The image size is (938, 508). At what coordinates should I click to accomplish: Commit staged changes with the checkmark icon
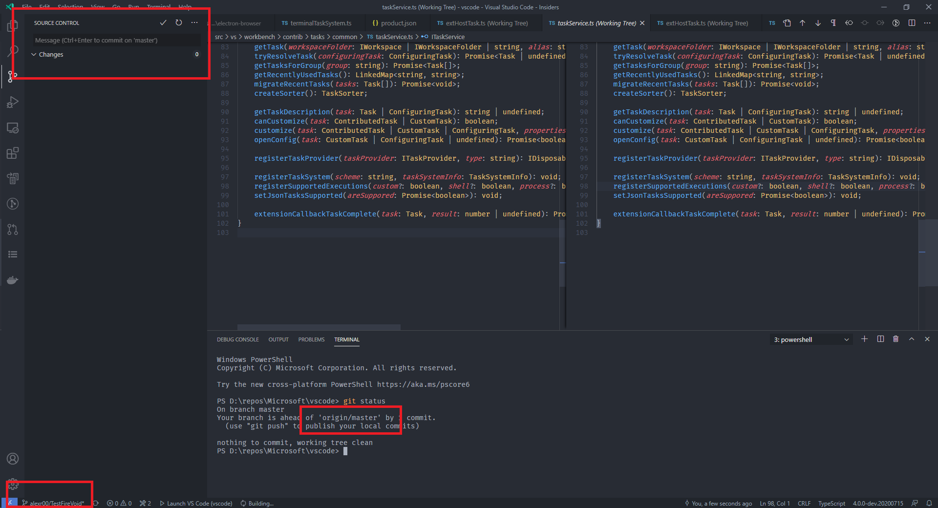164,22
